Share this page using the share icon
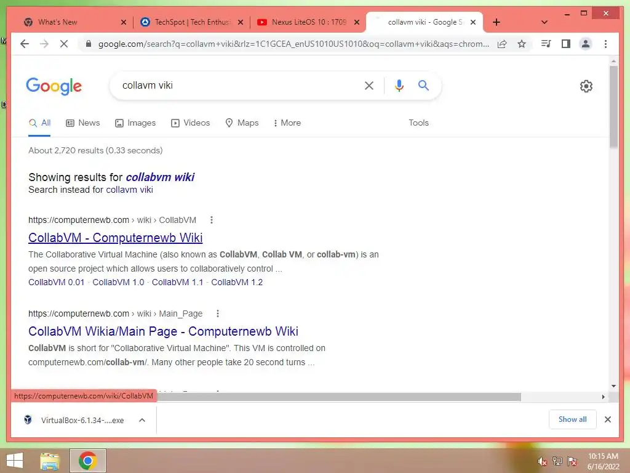 [x=502, y=44]
